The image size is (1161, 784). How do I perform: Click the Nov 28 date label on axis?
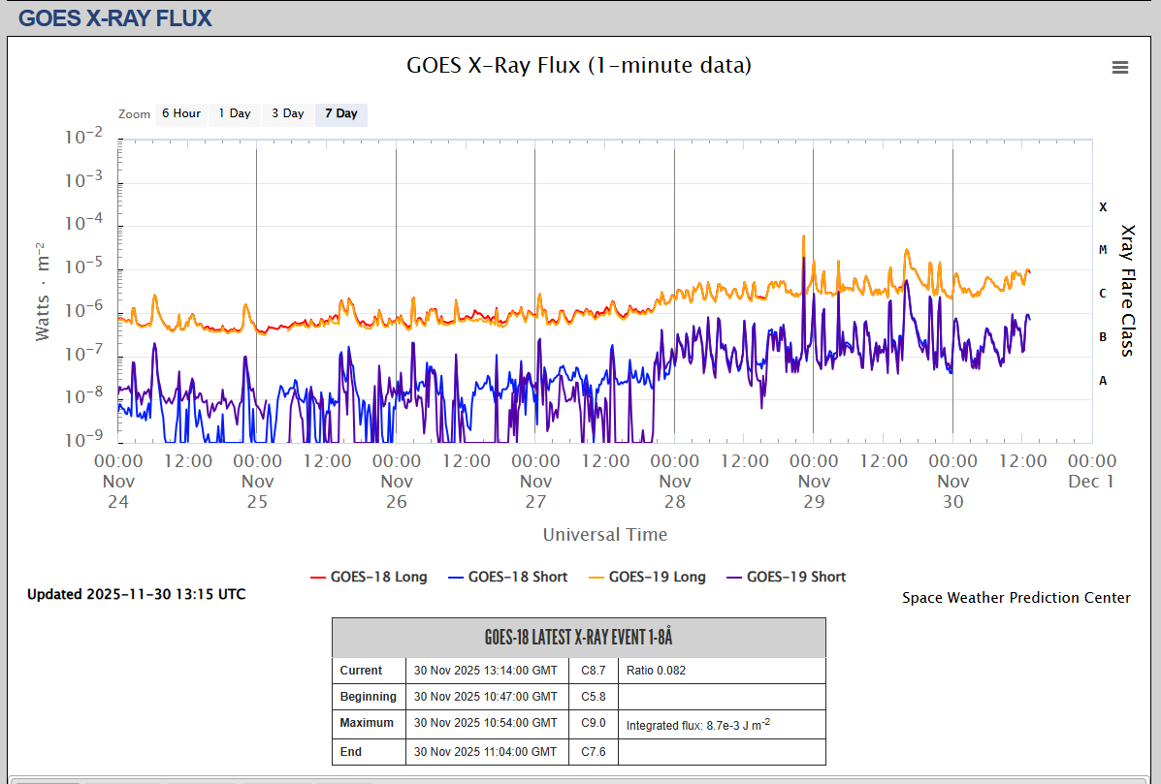[675, 481]
